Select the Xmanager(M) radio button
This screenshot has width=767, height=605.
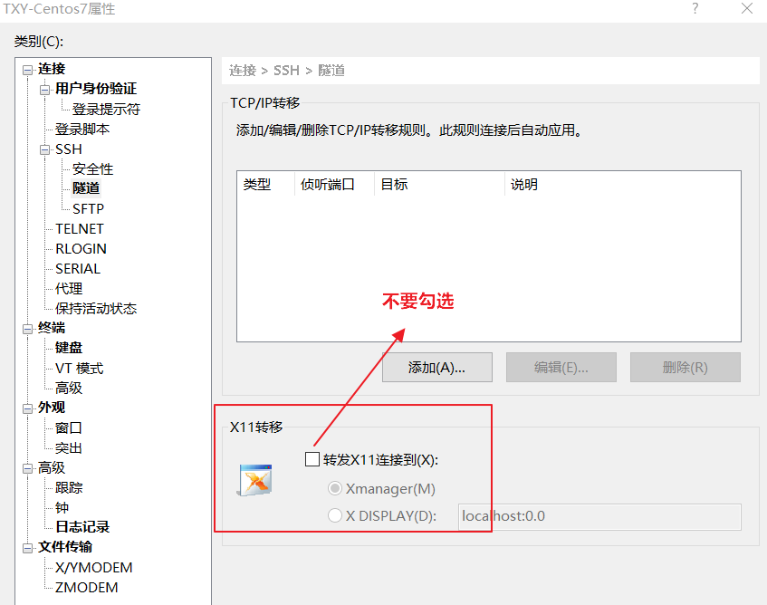point(335,488)
